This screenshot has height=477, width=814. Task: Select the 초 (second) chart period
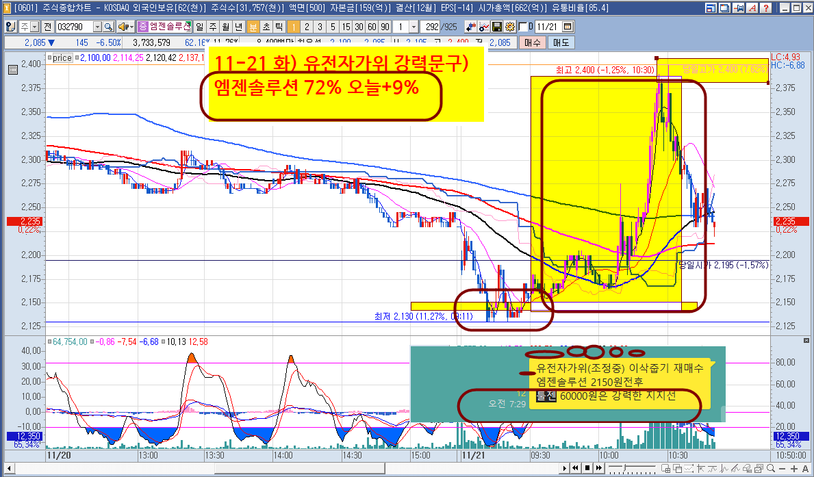(x=266, y=27)
